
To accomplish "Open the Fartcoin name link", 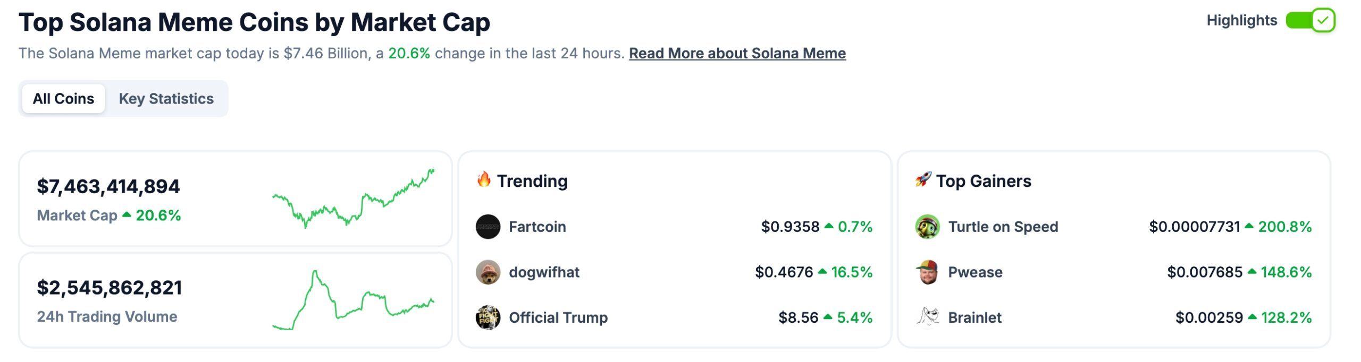I will 537,227.
